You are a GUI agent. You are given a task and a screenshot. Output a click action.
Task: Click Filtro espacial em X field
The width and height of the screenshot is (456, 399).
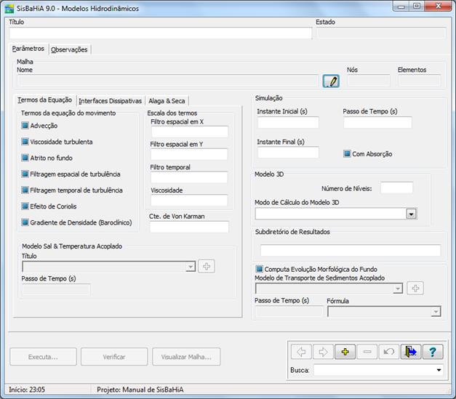190,132
